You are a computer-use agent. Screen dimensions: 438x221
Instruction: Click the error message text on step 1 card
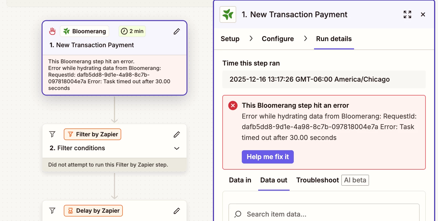(x=109, y=75)
